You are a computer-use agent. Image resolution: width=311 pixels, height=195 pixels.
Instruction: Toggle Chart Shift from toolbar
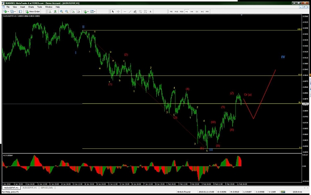pos(79,12)
